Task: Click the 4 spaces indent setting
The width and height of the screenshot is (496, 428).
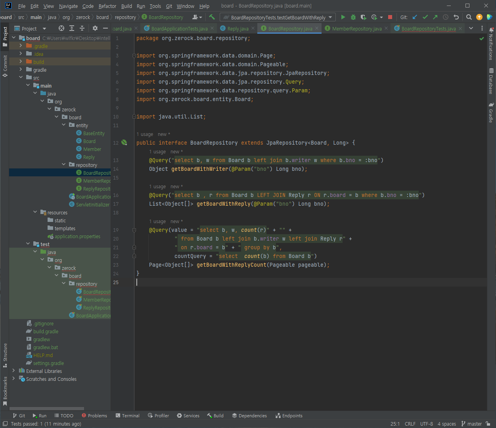Action: [446, 424]
